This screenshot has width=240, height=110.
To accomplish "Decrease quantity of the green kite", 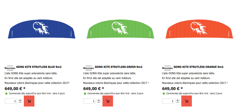I will tap(99, 102).
